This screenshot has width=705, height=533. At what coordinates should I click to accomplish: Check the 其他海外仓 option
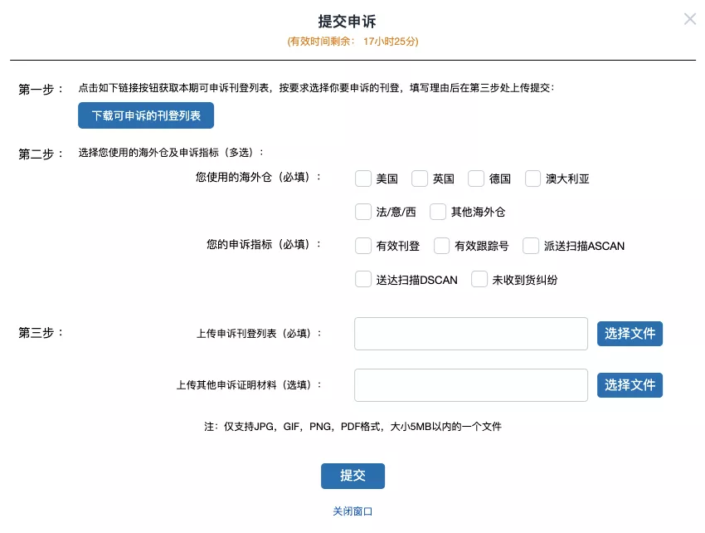[437, 212]
